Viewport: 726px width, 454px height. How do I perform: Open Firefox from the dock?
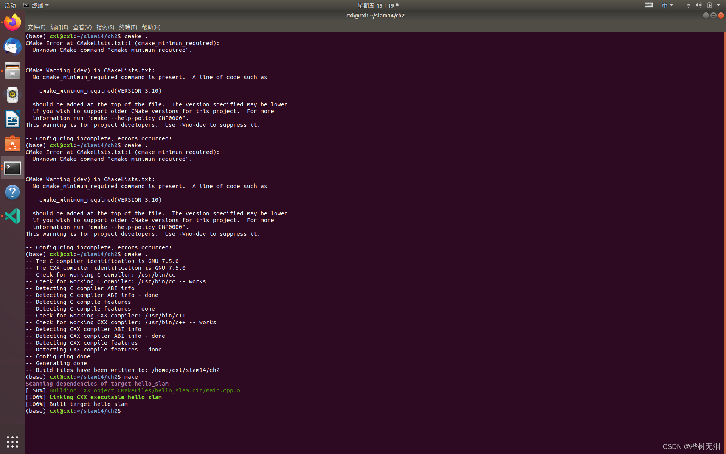click(x=12, y=23)
